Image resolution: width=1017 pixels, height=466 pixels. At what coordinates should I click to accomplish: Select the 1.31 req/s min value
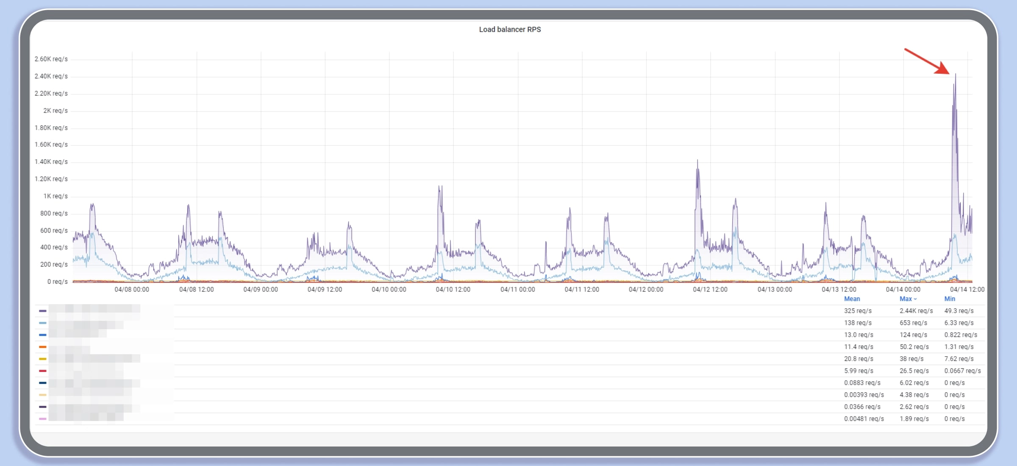(959, 347)
